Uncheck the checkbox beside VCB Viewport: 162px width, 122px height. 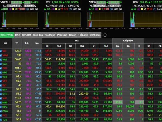click(2, 76)
